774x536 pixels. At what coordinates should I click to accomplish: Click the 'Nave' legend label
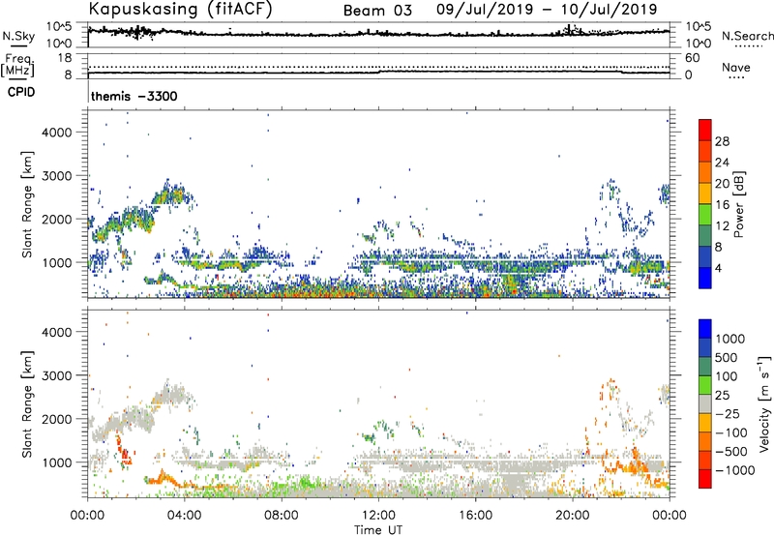click(736, 67)
